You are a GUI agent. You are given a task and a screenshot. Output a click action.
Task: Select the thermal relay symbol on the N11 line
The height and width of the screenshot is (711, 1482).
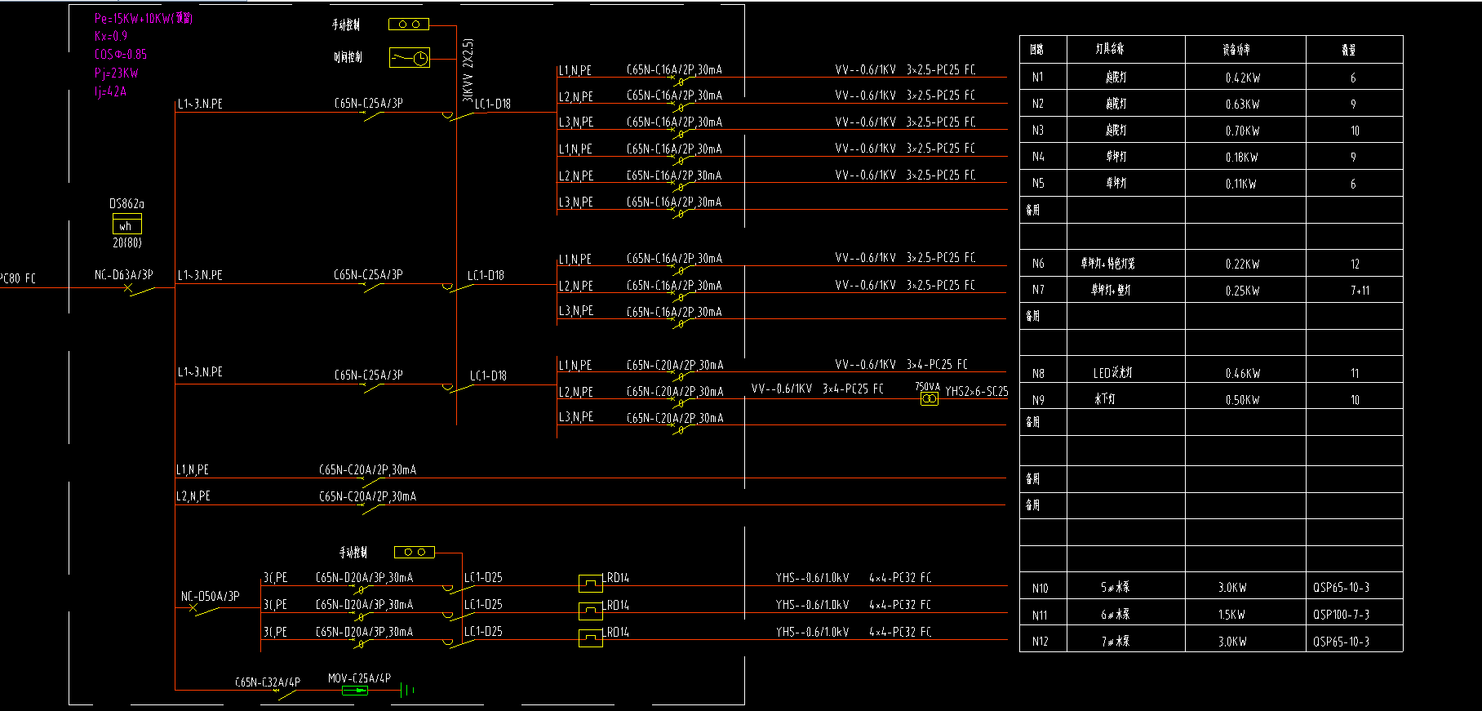click(x=591, y=611)
